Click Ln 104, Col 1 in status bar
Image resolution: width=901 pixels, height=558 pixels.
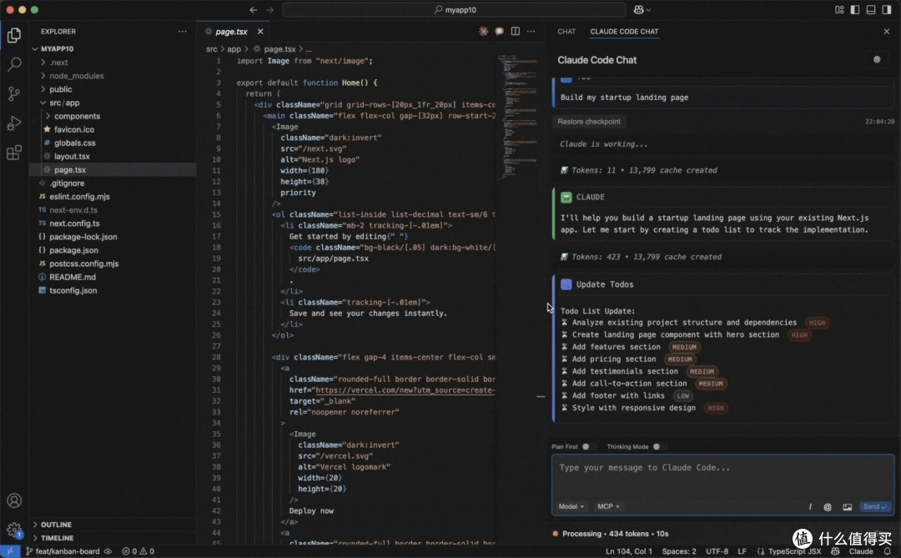coord(629,551)
